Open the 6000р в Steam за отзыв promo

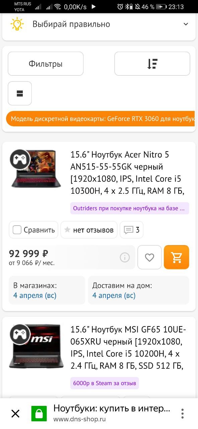tap(105, 383)
